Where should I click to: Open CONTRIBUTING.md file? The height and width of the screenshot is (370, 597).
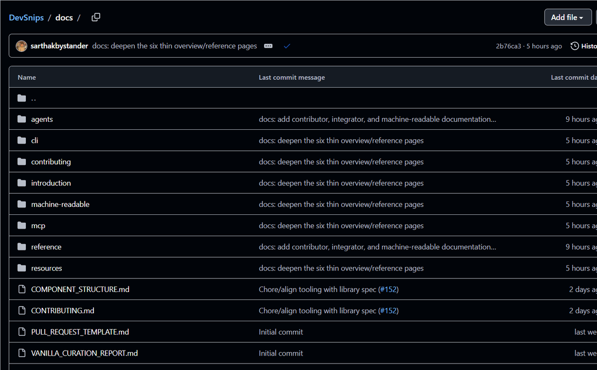pyautogui.click(x=63, y=311)
